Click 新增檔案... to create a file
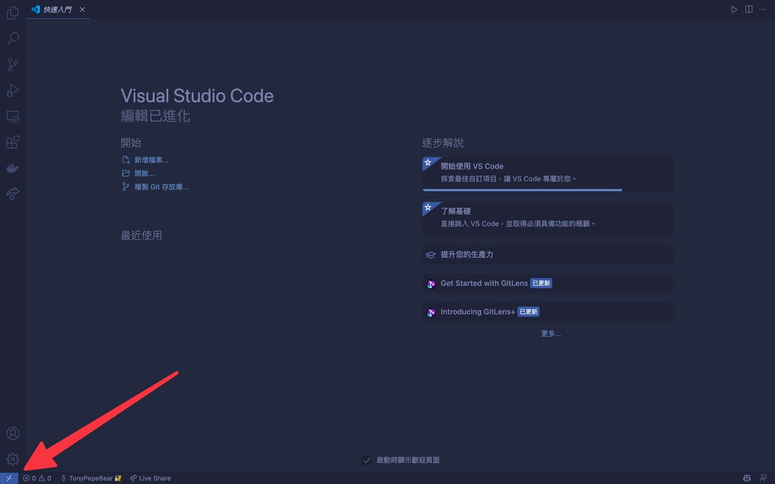Image resolution: width=775 pixels, height=484 pixels. pyautogui.click(x=151, y=159)
